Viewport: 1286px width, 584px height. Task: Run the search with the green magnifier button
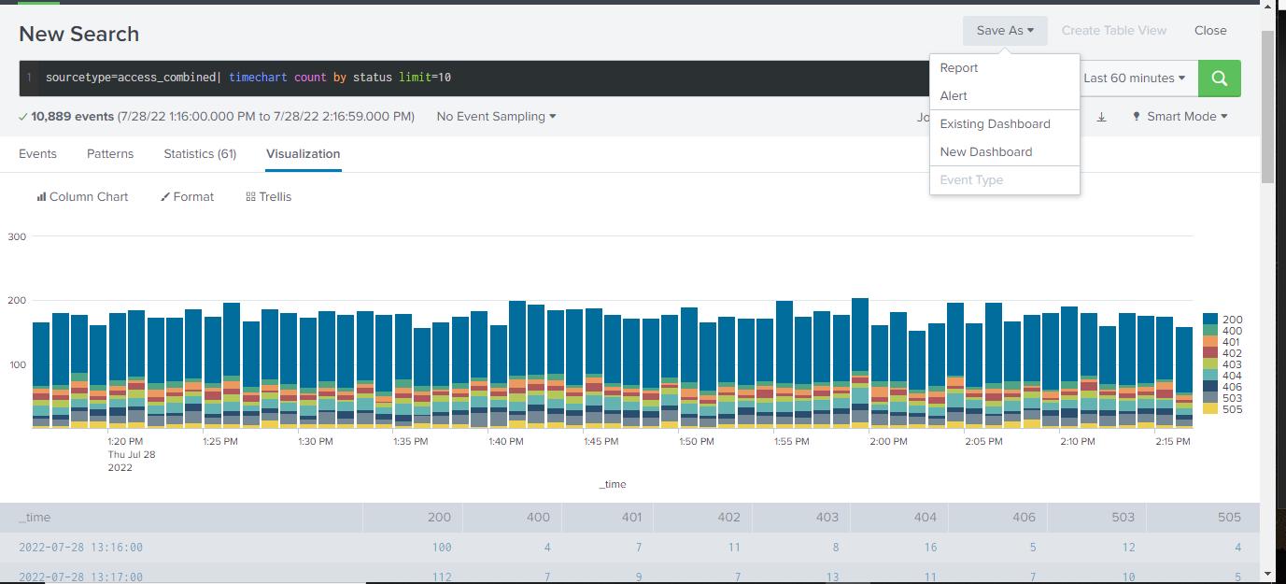tap(1219, 78)
